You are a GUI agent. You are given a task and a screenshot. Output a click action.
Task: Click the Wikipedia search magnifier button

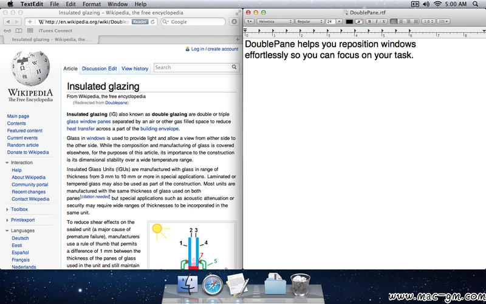tap(234, 67)
